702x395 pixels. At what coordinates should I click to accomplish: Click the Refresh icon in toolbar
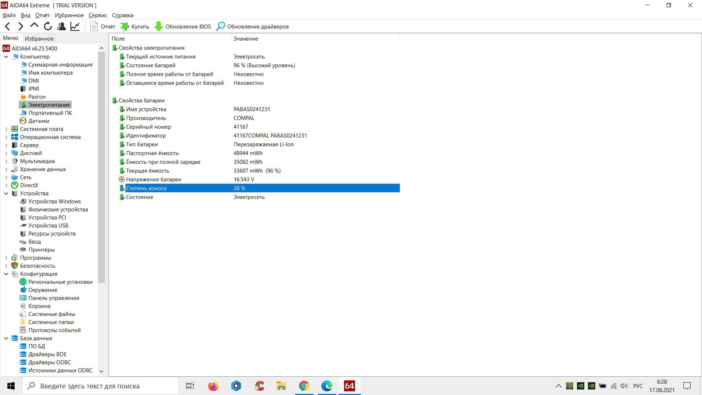pyautogui.click(x=48, y=26)
